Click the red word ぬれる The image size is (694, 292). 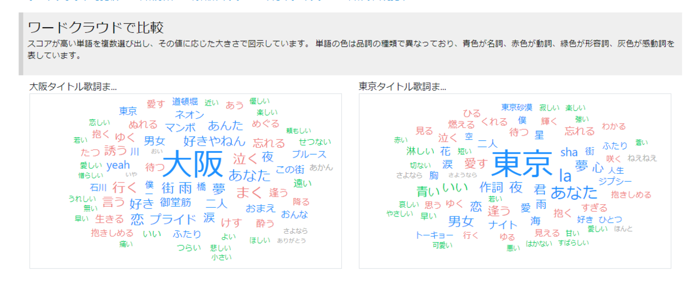click(143, 124)
